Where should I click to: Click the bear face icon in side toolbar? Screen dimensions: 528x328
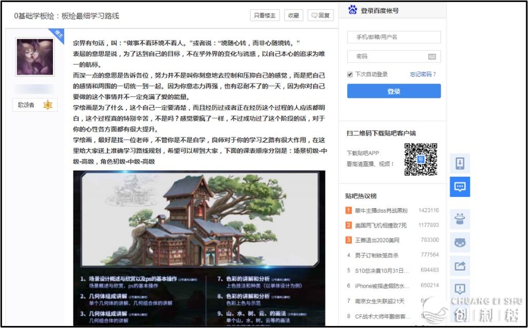[460, 242]
